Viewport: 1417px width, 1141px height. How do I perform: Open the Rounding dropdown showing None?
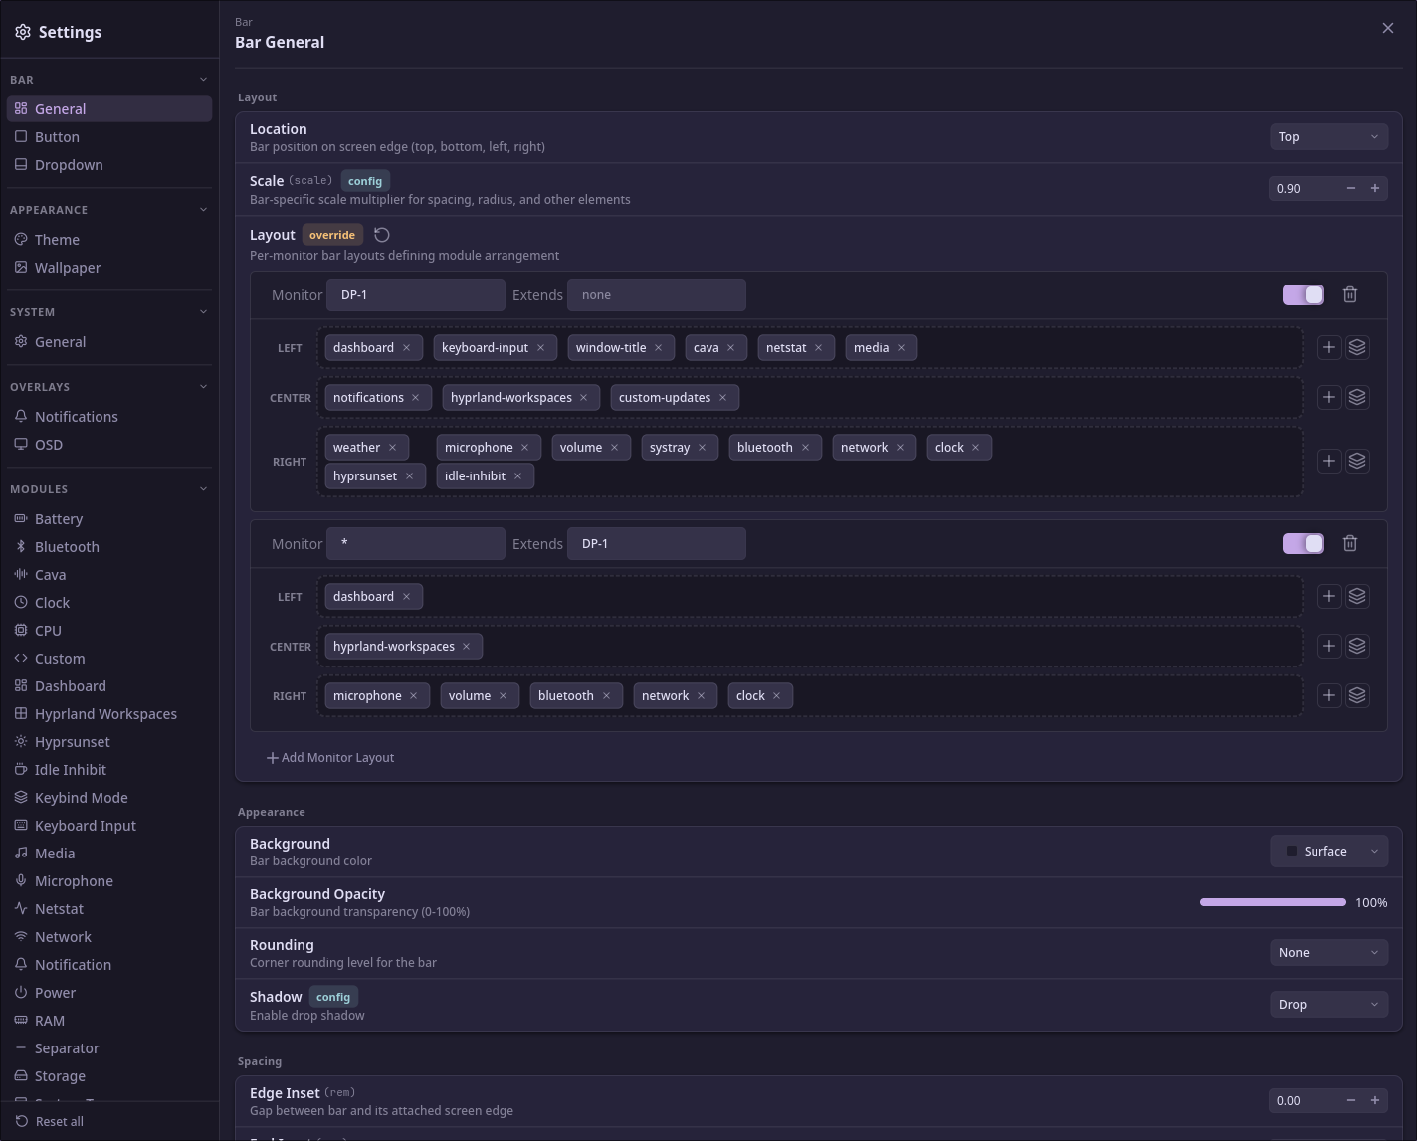pyautogui.click(x=1328, y=953)
